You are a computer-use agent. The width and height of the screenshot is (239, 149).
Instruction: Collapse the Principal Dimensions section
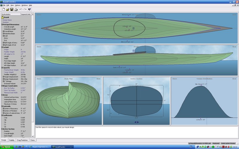coord(2,24)
